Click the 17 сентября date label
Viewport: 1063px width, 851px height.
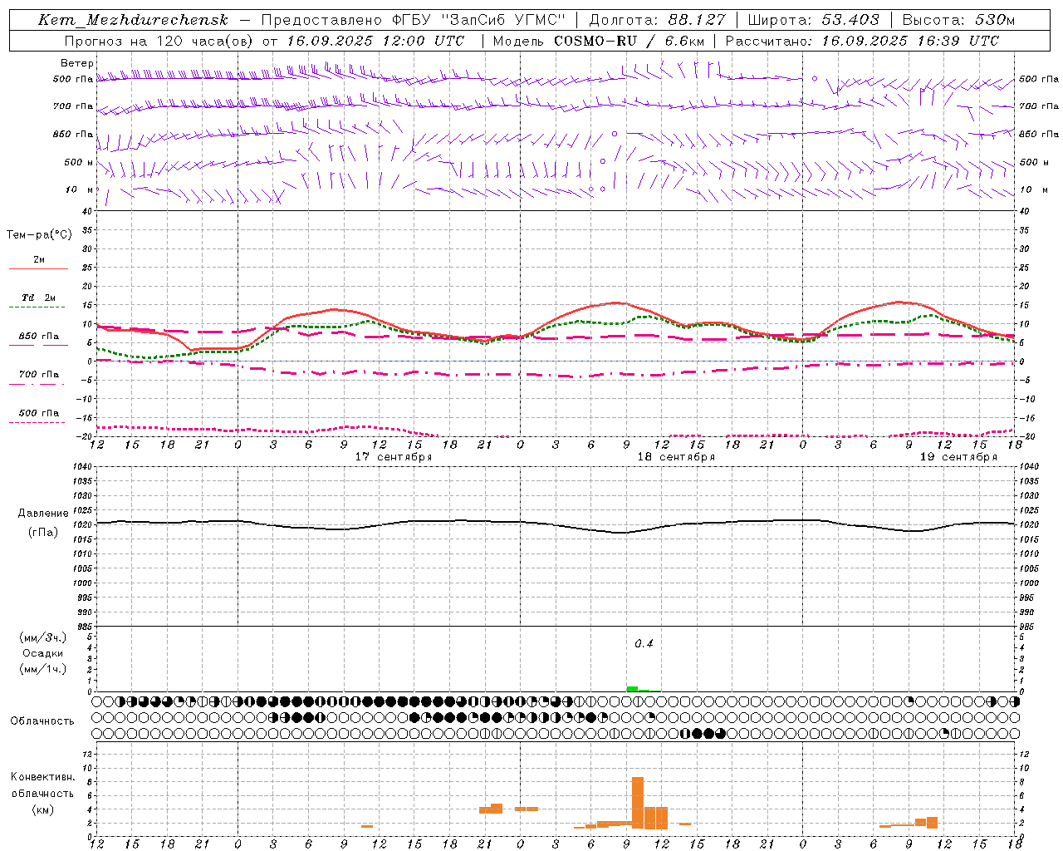tap(394, 457)
